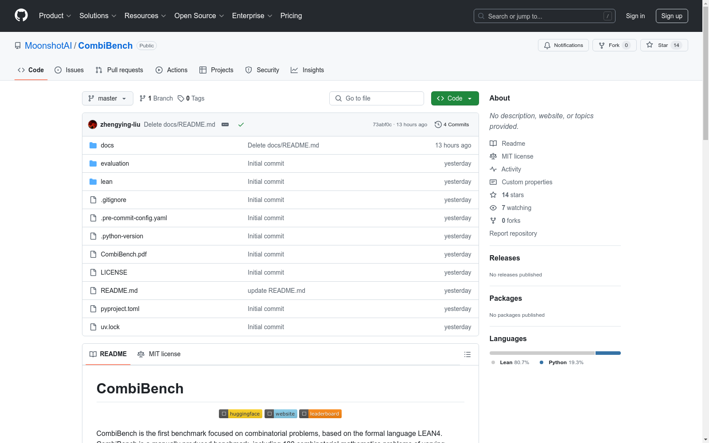Image resolution: width=709 pixels, height=443 pixels.
Task: Select the Code tab
Action: point(31,70)
